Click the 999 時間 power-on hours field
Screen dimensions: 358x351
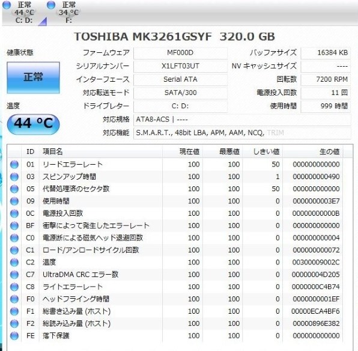point(326,106)
